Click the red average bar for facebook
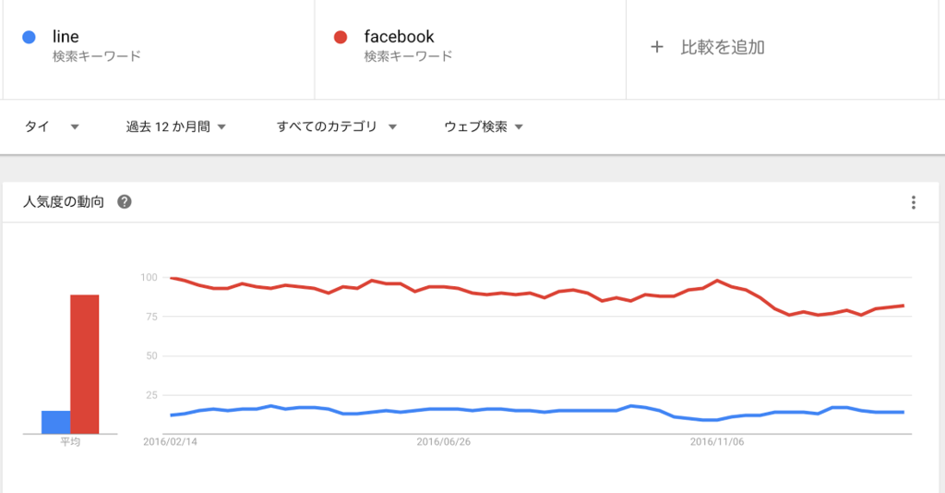 [84, 364]
